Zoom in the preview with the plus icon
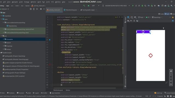 point(171,75)
